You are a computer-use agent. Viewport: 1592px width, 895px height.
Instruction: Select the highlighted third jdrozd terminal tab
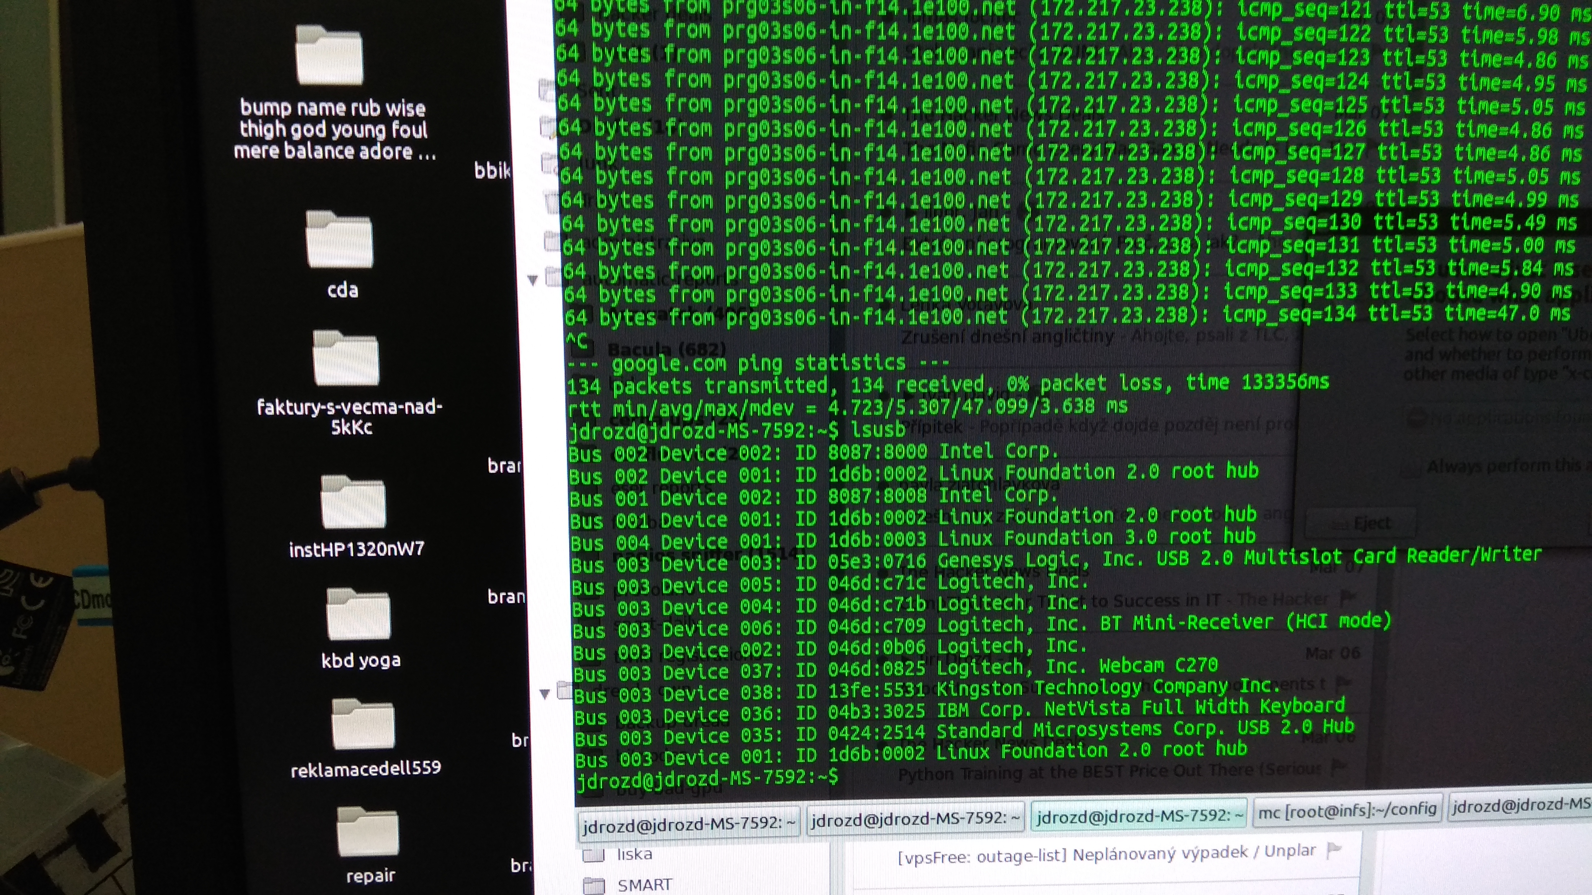tap(1139, 815)
